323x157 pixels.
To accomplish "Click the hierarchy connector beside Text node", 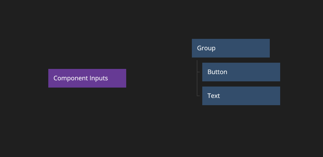I will (x=198, y=96).
